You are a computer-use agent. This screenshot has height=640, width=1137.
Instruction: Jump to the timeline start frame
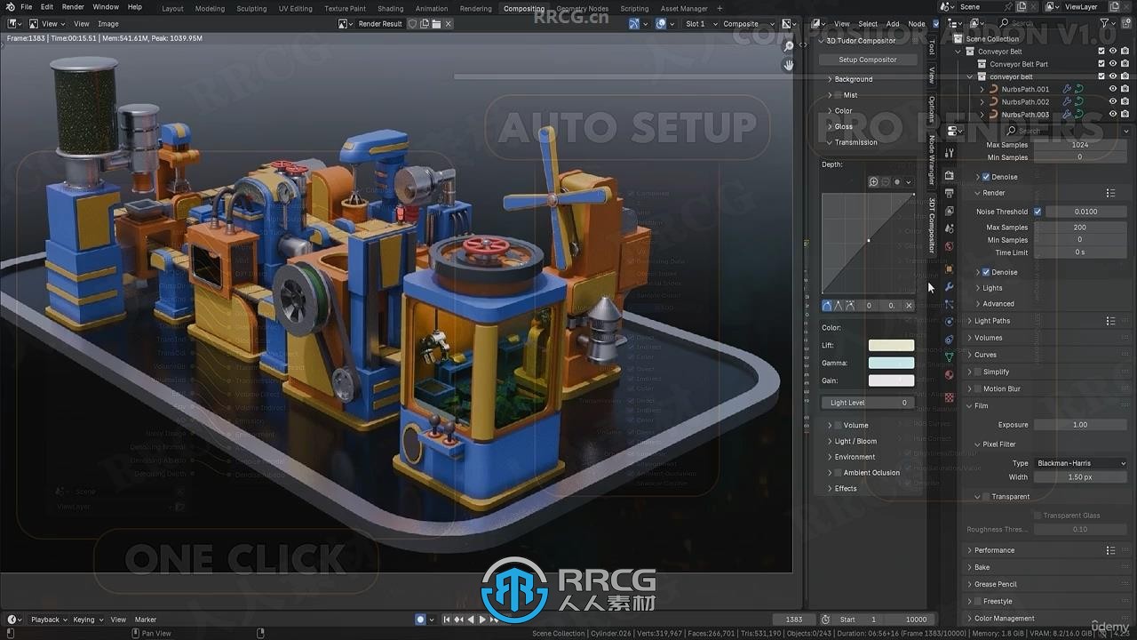pyautogui.click(x=449, y=620)
